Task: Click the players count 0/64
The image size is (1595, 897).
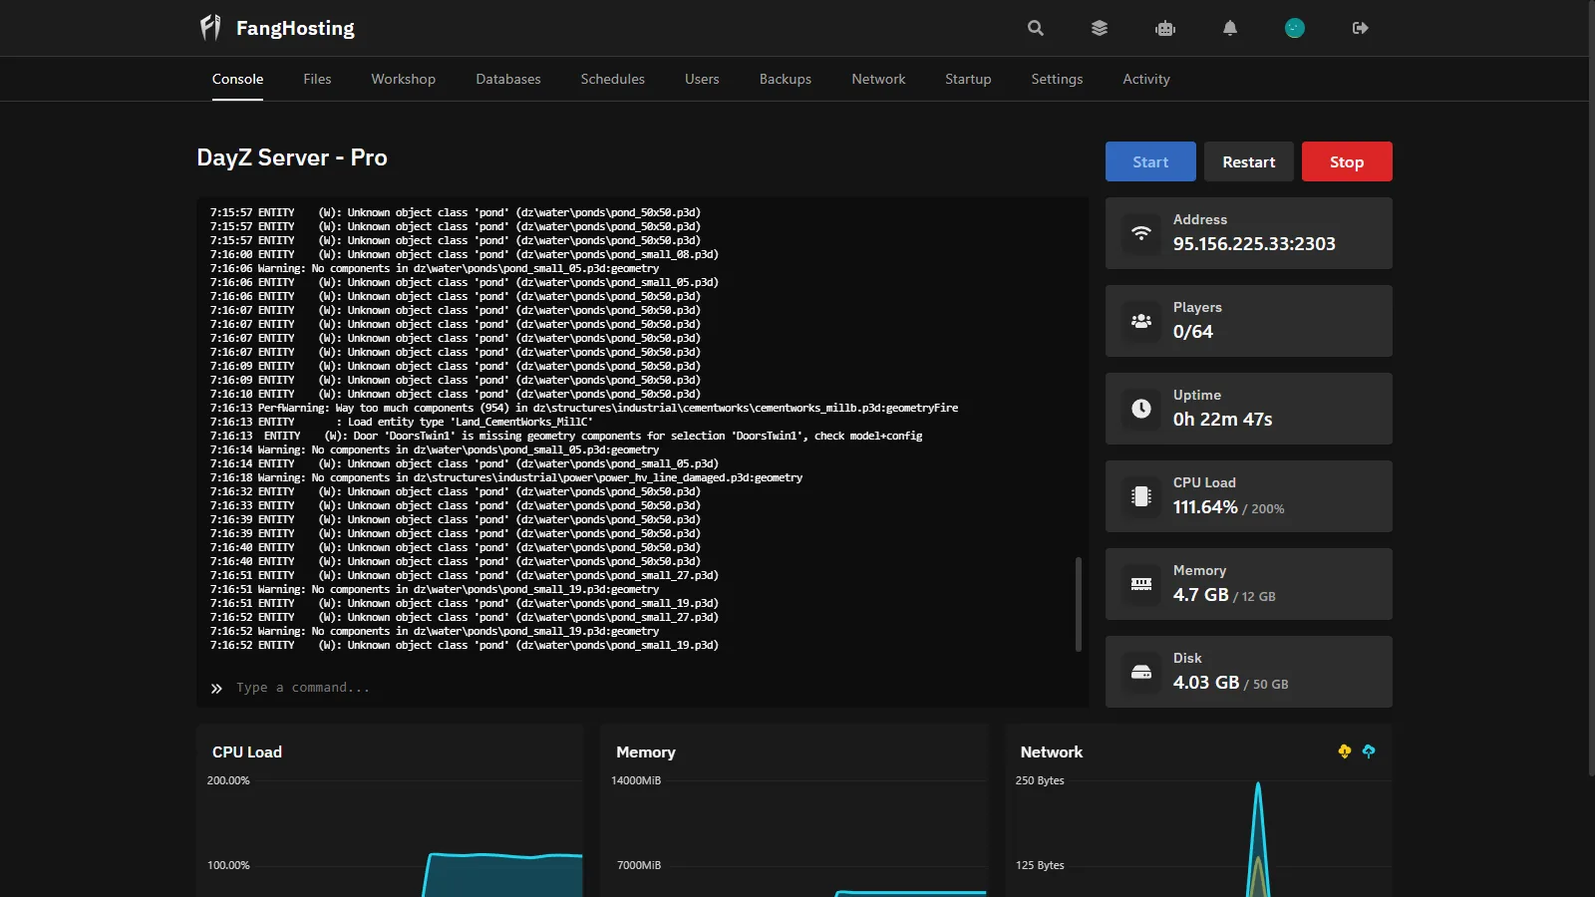Action: (1193, 332)
